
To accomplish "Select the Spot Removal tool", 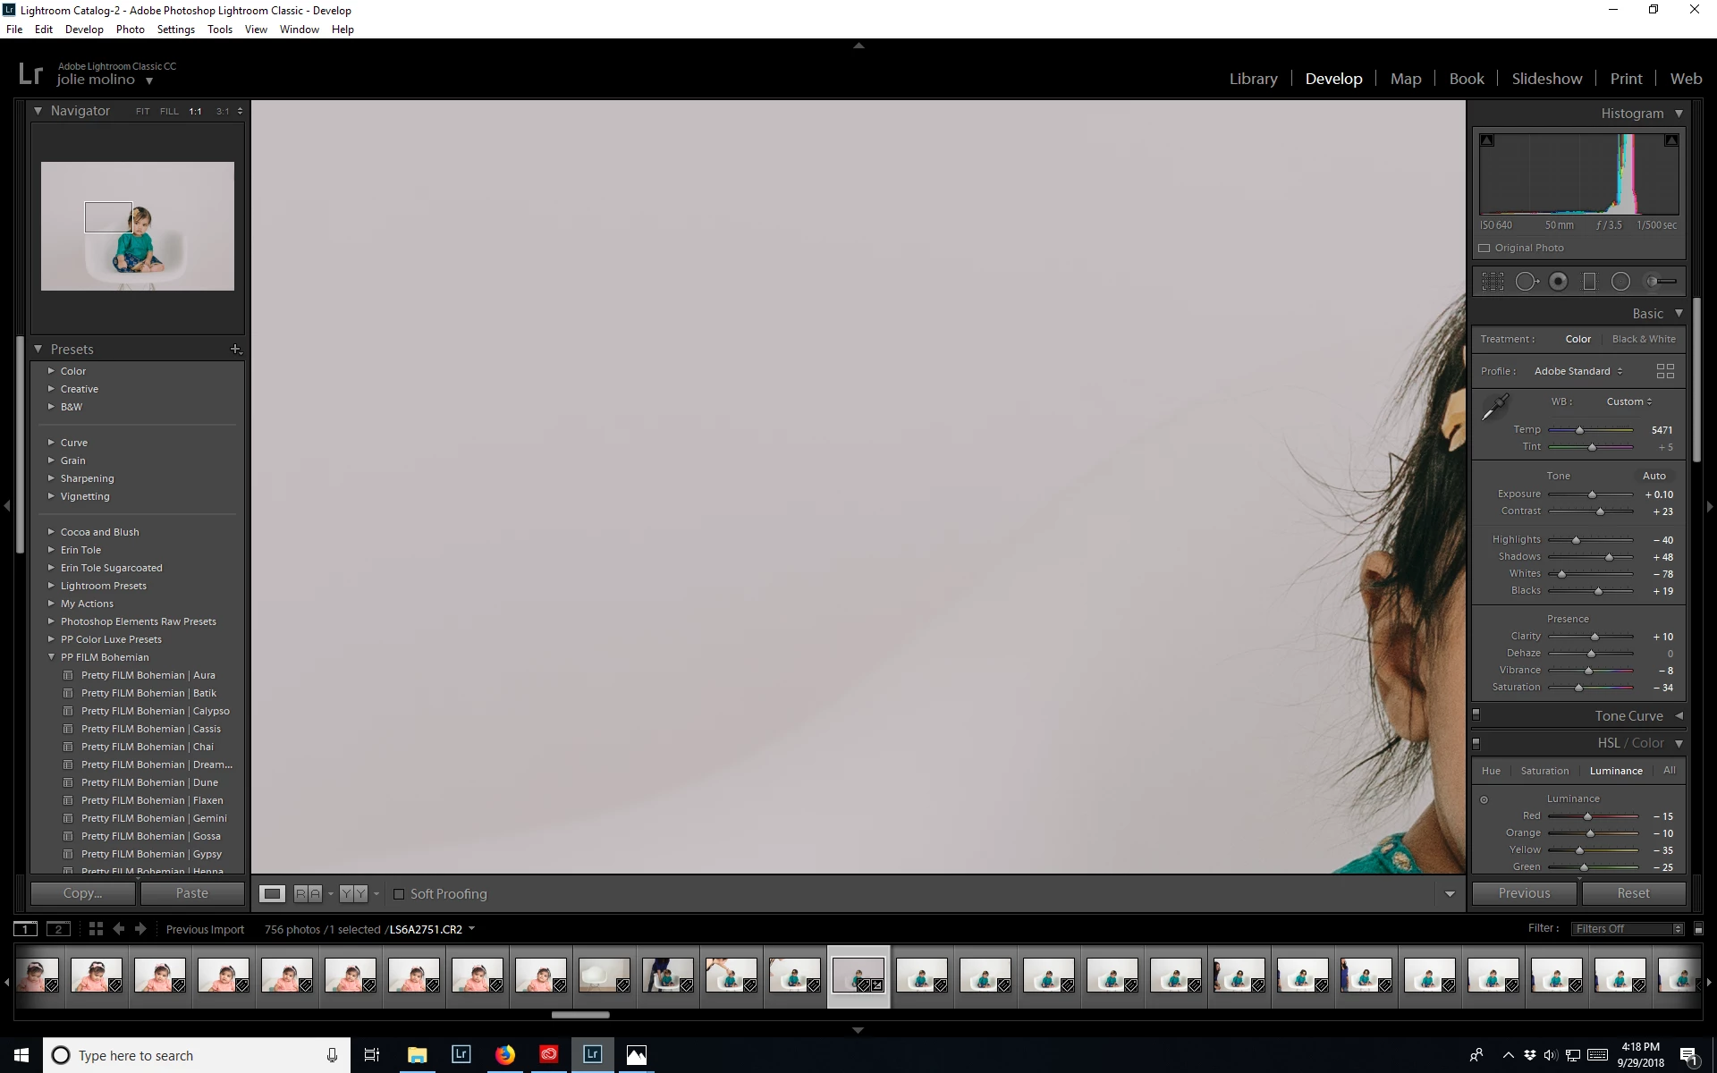I will pos(1527,282).
